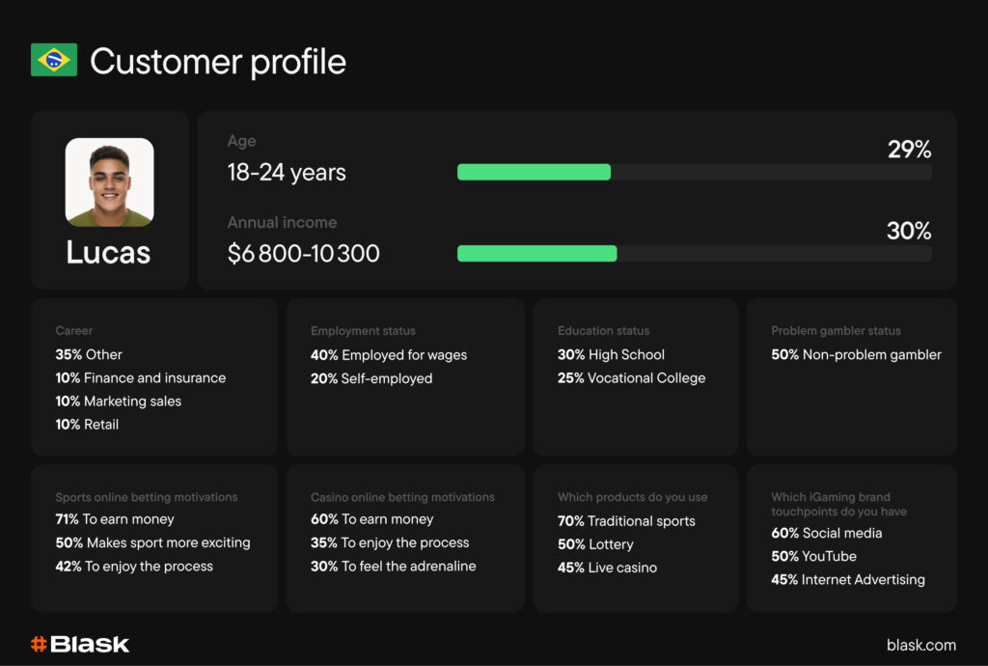This screenshot has height=666, width=988.
Task: Open the blask.com link
Action: coord(920,645)
